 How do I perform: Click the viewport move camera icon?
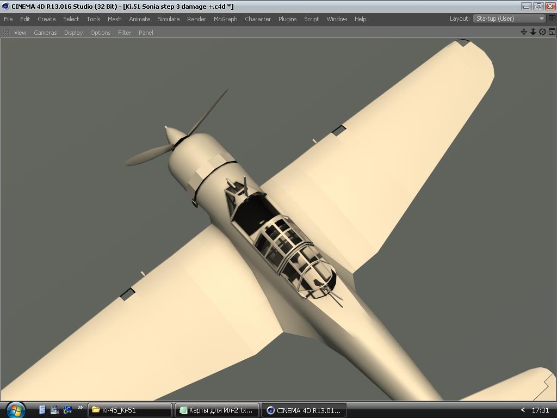524,32
